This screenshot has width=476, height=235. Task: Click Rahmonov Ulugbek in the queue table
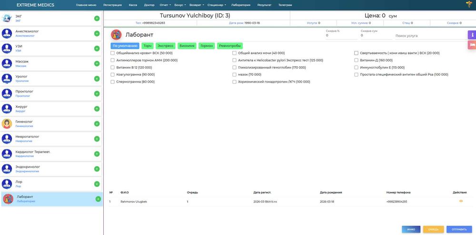[134, 202]
